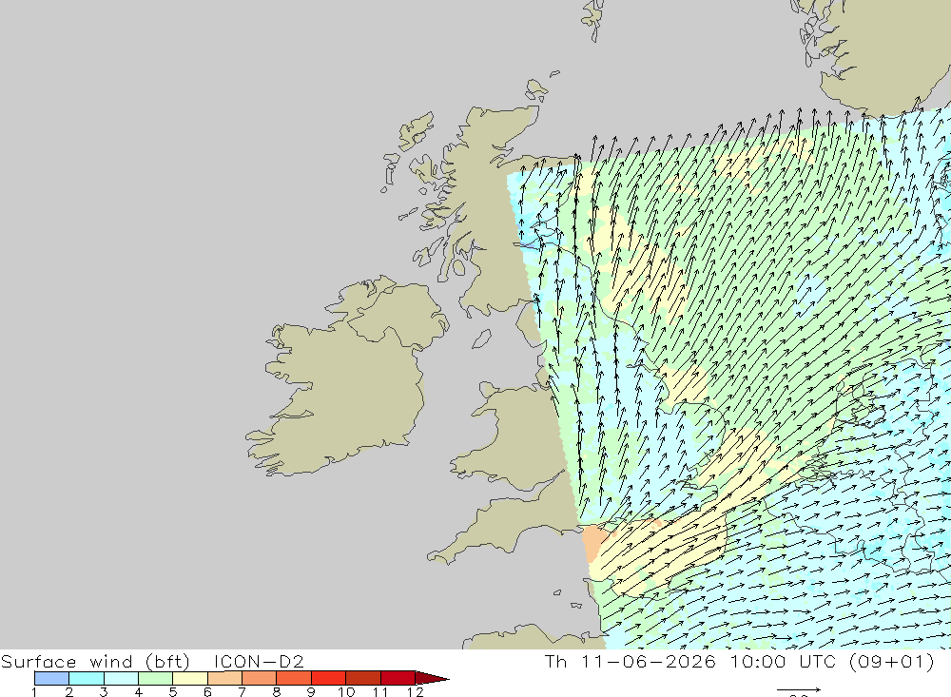Viewport: 951px width, 697px height.
Task: Click the 'Th 11-06-2026' date text
Action: pos(631,661)
